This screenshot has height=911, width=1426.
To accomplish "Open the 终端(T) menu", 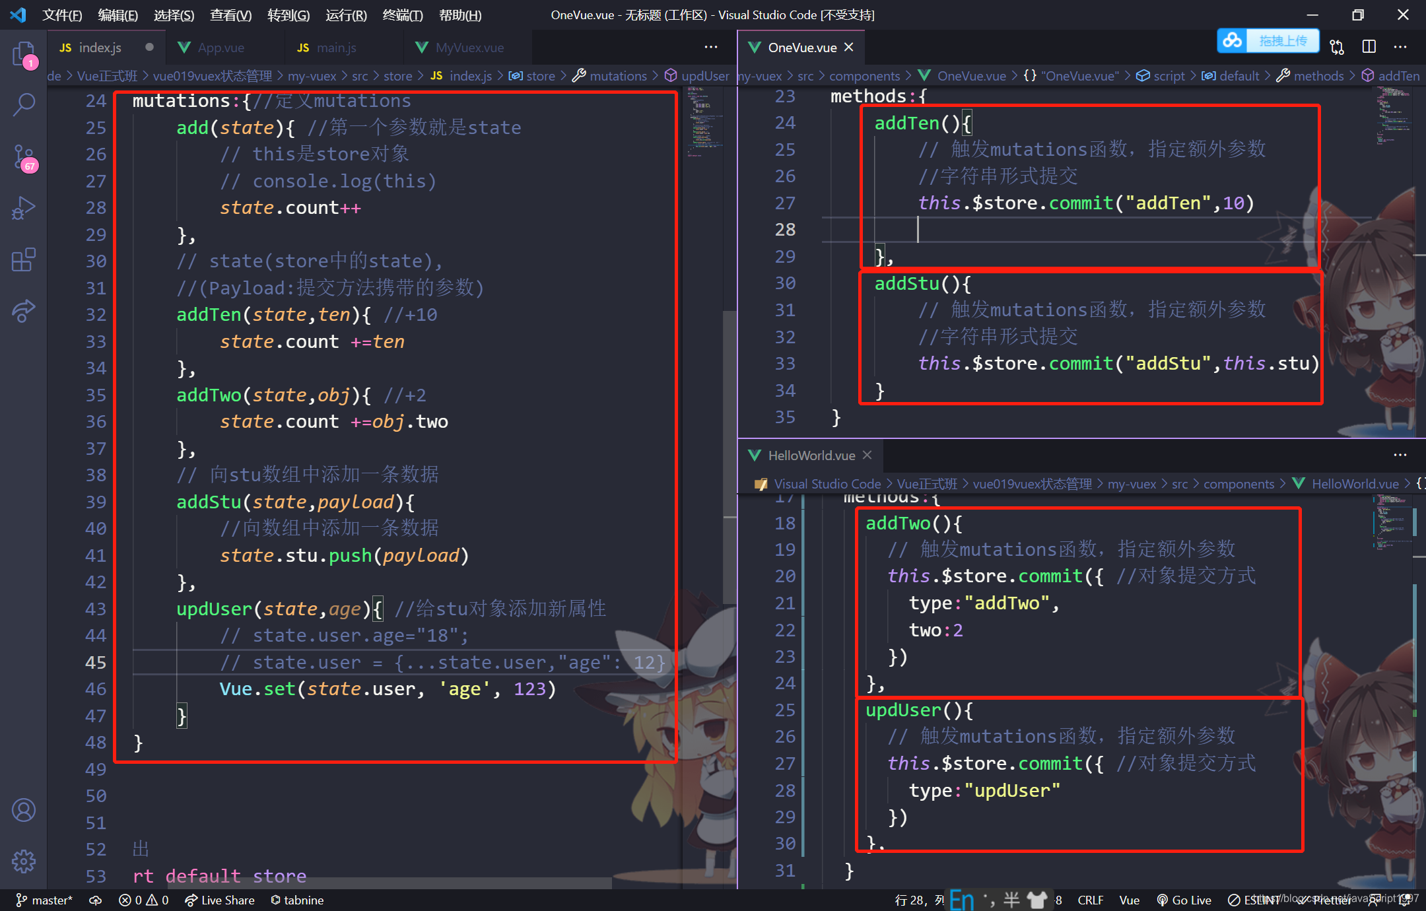I will pyautogui.click(x=402, y=15).
